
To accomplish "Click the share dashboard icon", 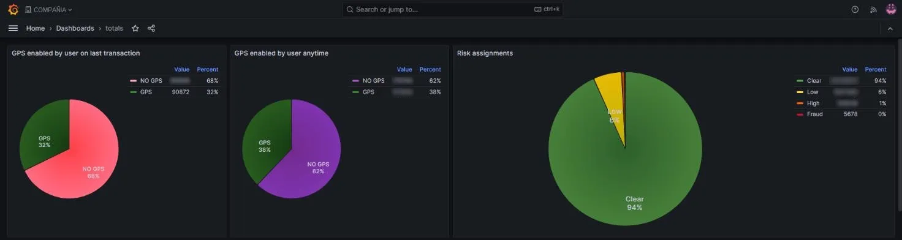I will [x=151, y=28].
